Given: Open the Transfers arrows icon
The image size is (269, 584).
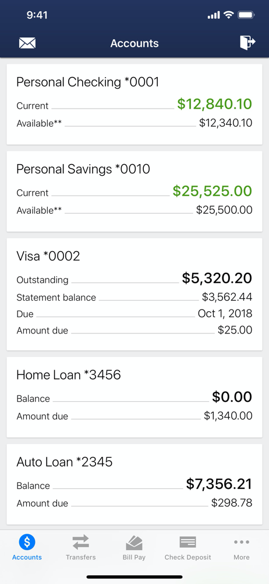Looking at the screenshot, I should click(x=80, y=542).
